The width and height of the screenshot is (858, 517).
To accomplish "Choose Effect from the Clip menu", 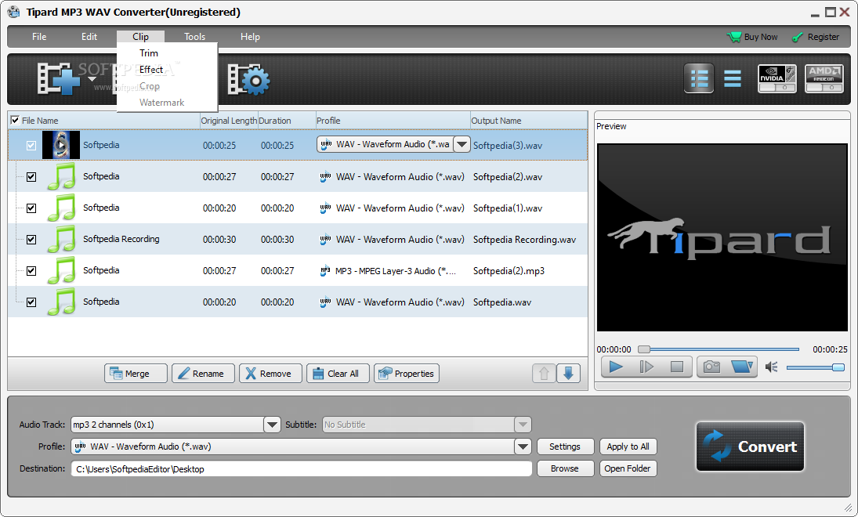I will (151, 70).
